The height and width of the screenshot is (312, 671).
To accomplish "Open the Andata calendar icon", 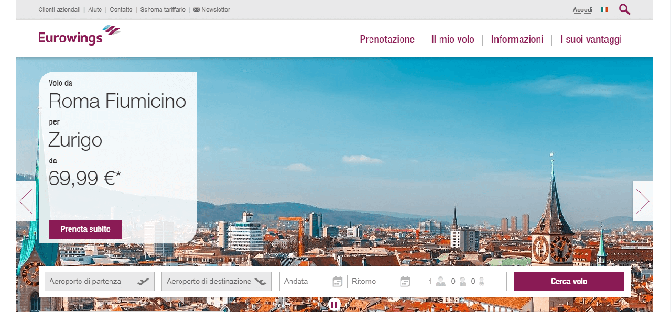I will tap(337, 281).
